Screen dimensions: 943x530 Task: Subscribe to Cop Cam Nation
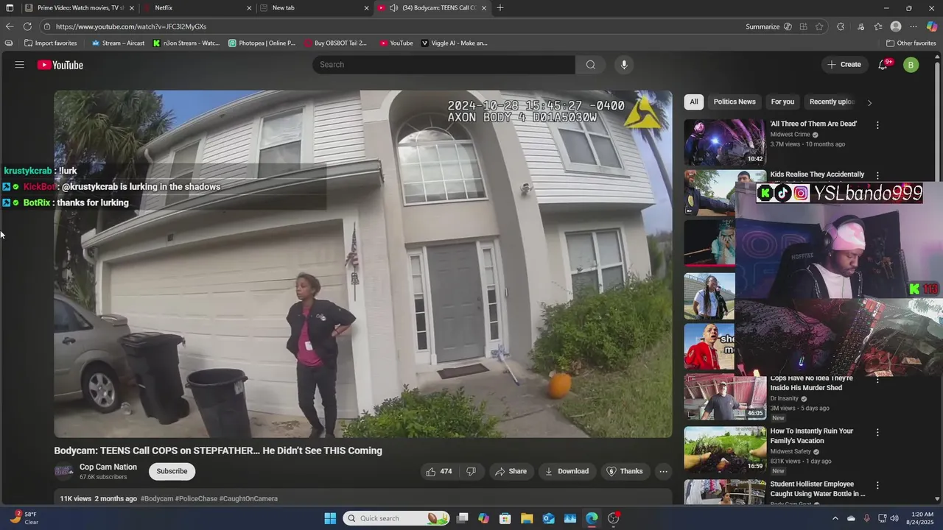click(x=172, y=471)
